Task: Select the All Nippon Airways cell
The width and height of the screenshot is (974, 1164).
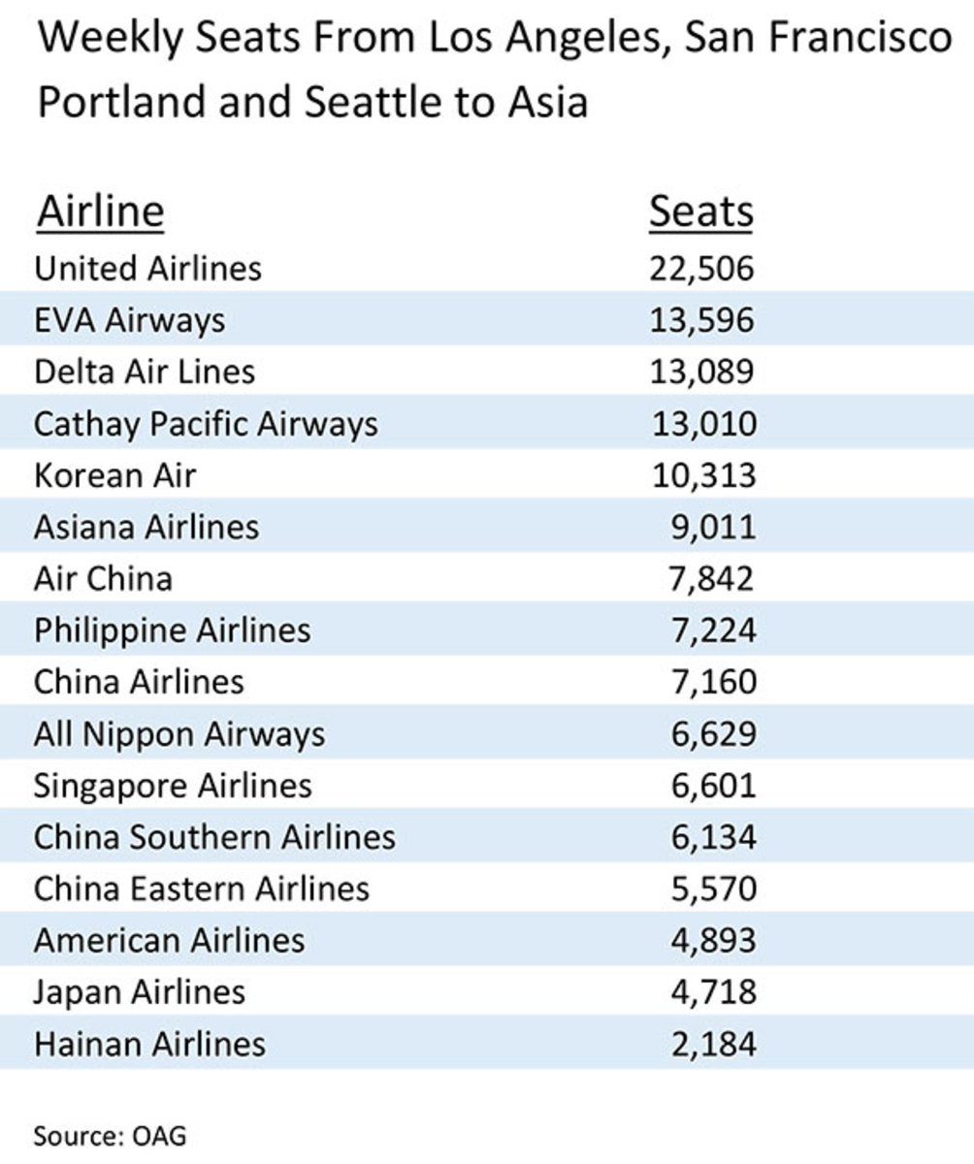Action: 179,734
